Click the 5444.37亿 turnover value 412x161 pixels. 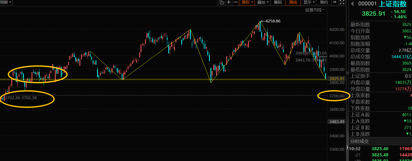coord(401,57)
